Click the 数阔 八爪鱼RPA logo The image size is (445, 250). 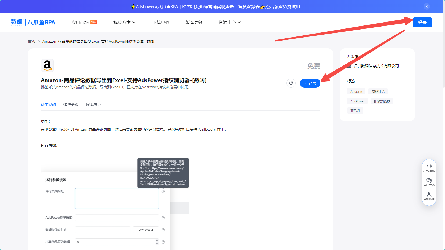click(33, 22)
